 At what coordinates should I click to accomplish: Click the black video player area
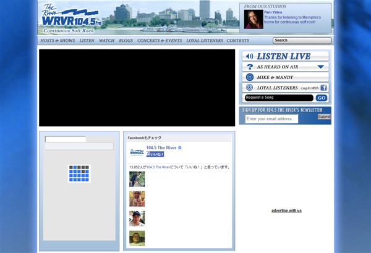coord(137,88)
